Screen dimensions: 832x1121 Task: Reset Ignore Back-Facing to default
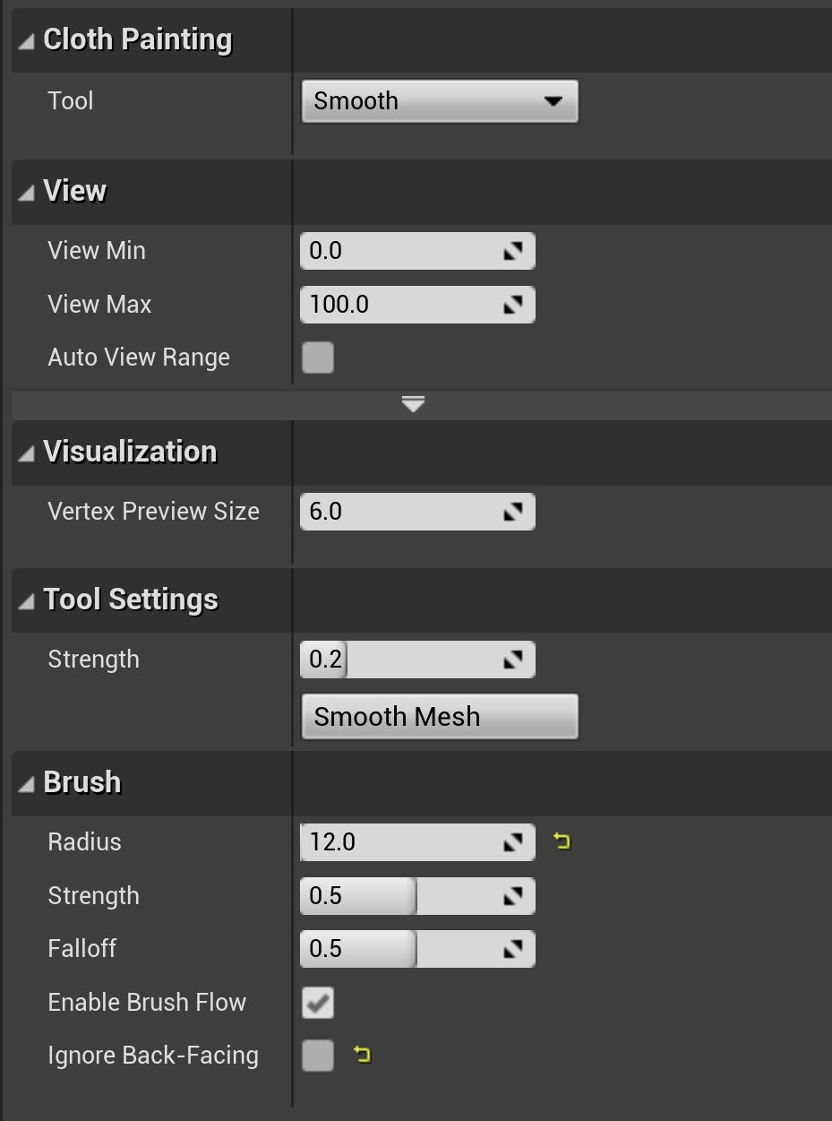tap(362, 1055)
